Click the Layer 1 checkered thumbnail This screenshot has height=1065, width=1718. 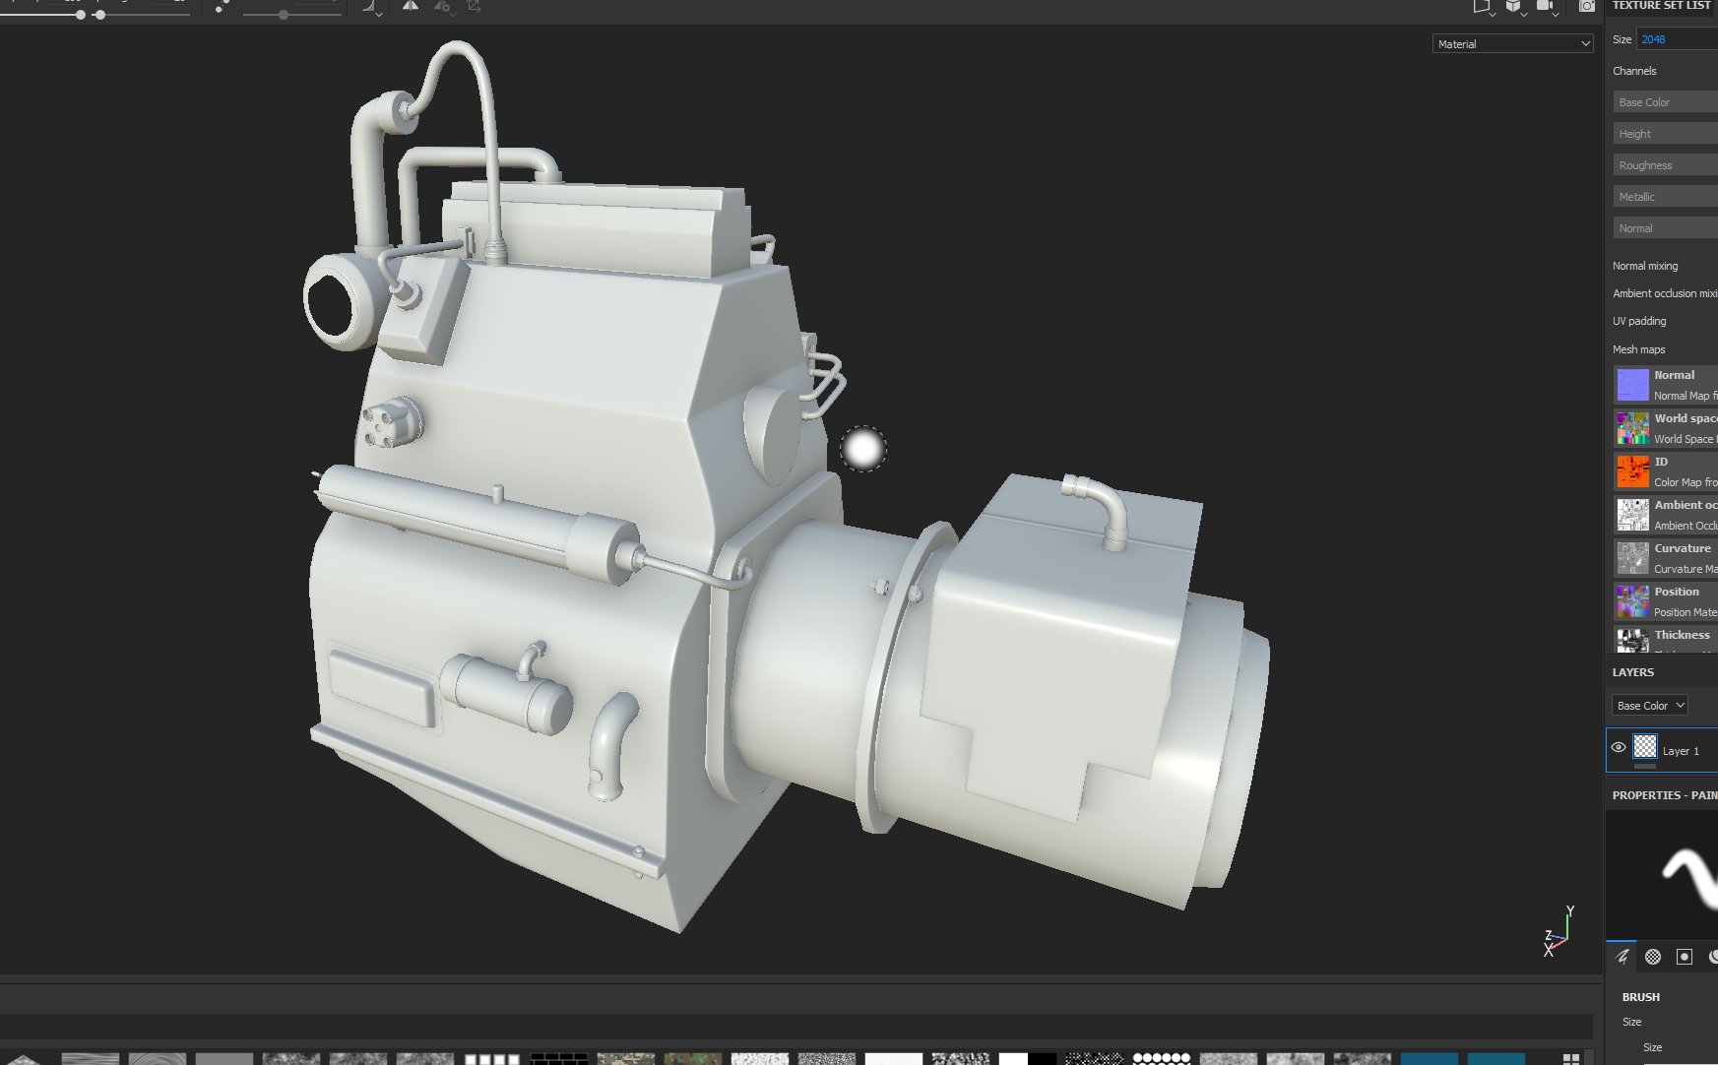click(1645, 747)
